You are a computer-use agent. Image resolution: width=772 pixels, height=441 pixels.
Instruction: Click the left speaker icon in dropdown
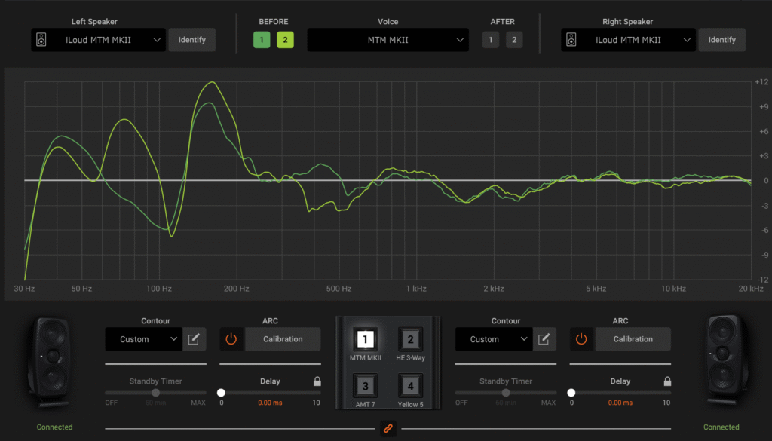coord(41,40)
